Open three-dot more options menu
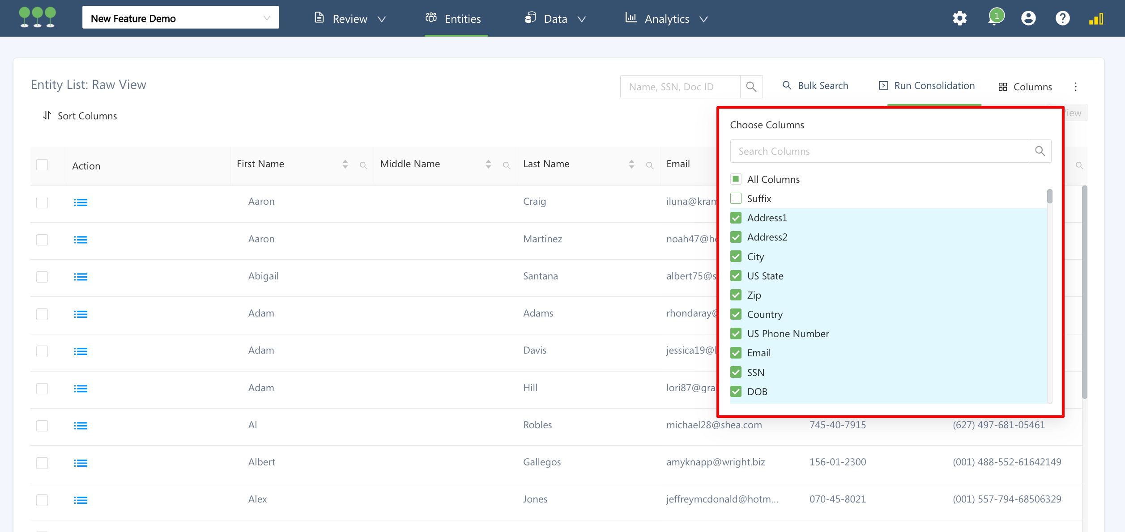Screen dimensions: 1125x532 point(1076,87)
